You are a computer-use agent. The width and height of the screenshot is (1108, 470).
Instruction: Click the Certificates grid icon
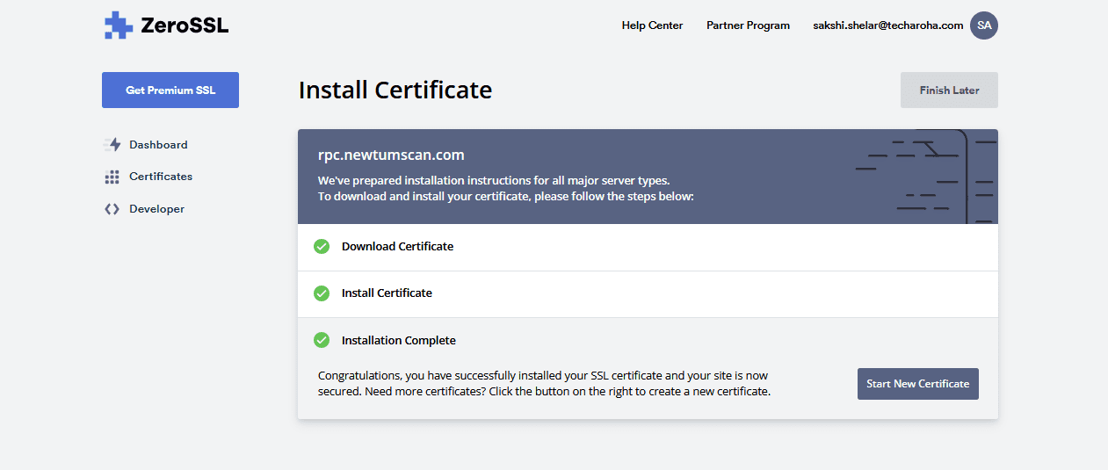pyautogui.click(x=112, y=177)
